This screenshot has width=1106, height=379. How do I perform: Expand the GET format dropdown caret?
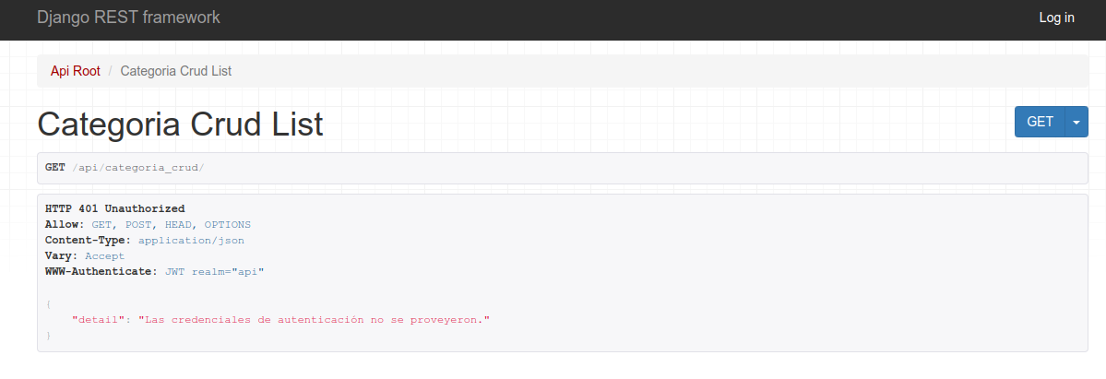pos(1076,122)
